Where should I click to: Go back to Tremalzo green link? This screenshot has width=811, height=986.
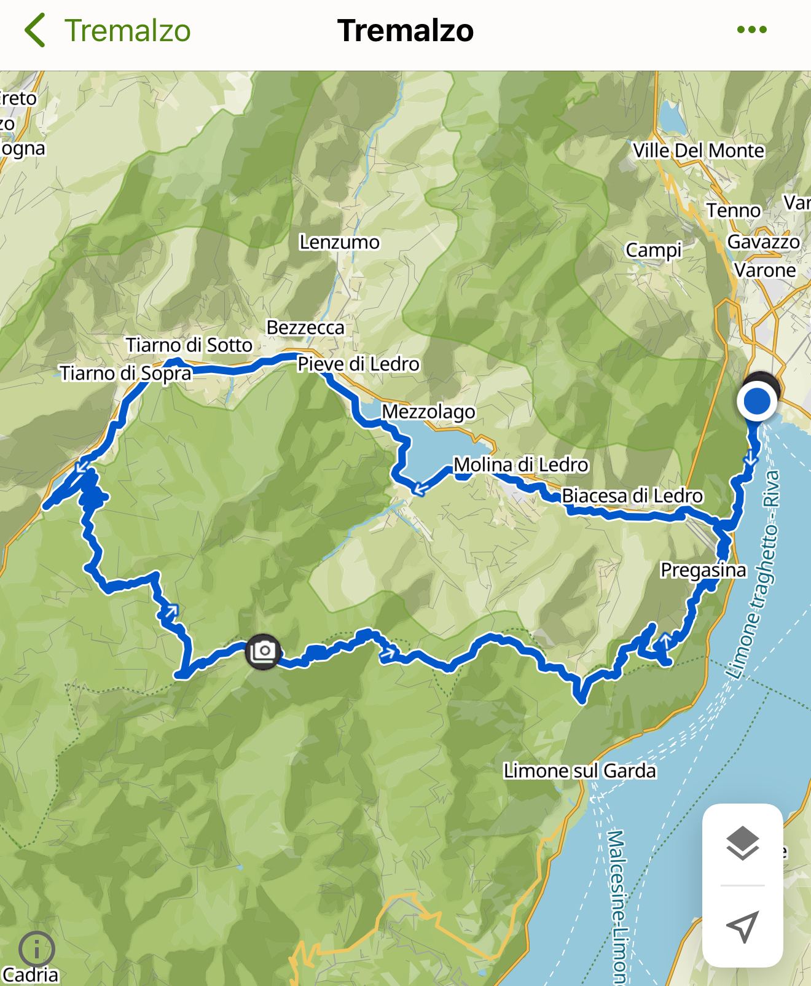click(x=128, y=31)
